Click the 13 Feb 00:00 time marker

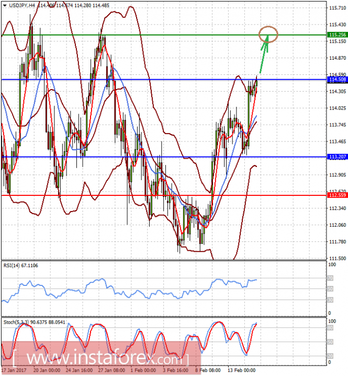(241, 370)
